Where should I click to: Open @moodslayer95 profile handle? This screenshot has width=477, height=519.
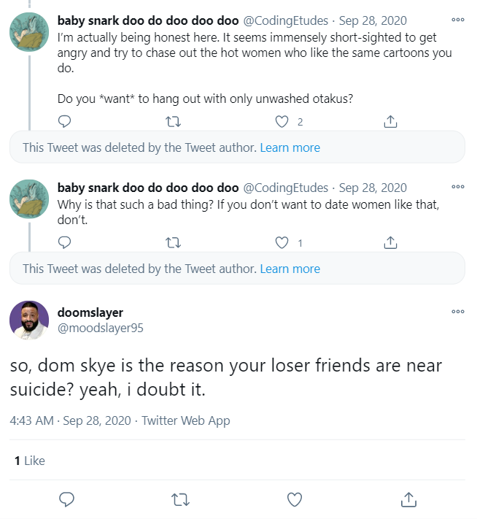pyautogui.click(x=100, y=328)
